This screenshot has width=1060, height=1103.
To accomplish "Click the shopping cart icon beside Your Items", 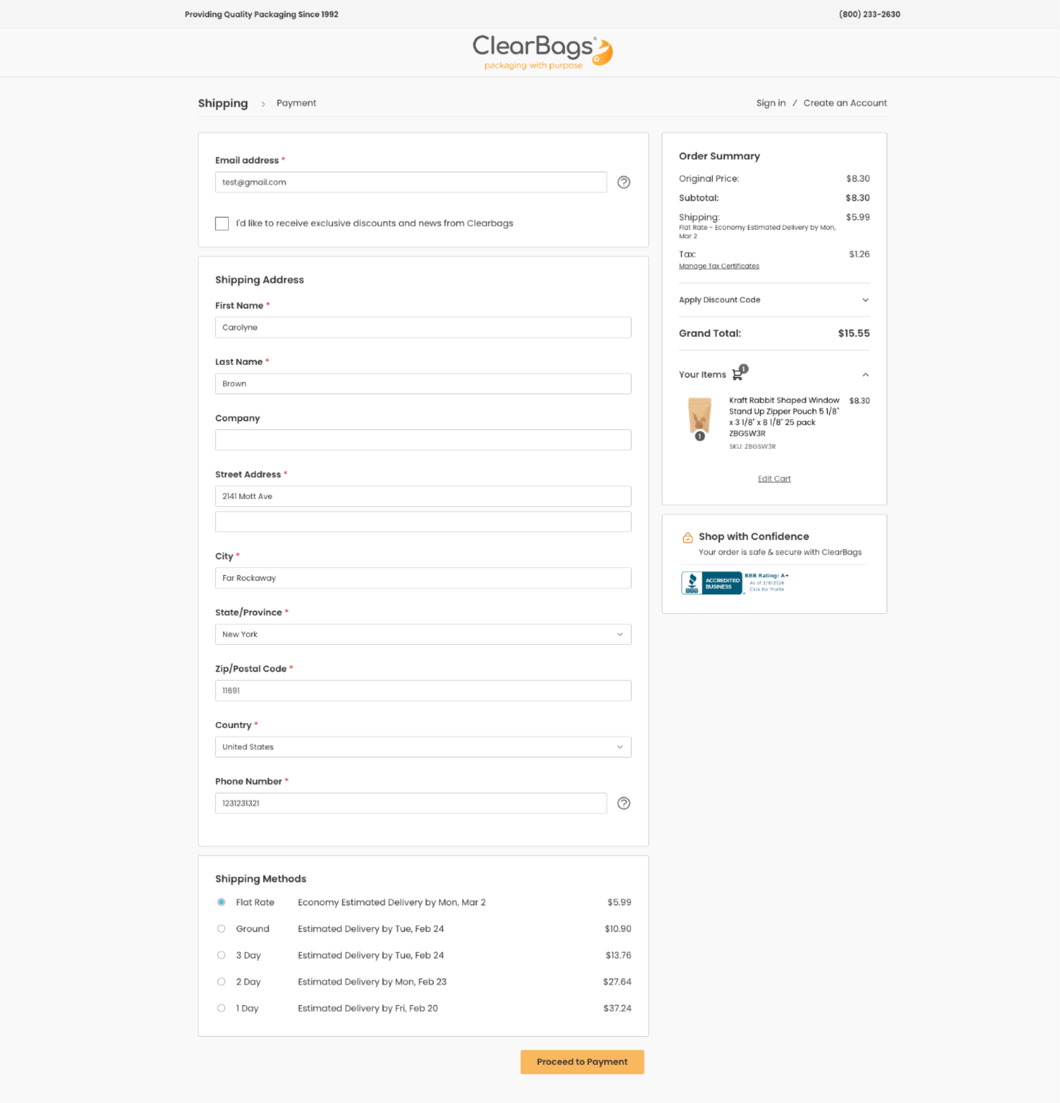I will [x=738, y=374].
